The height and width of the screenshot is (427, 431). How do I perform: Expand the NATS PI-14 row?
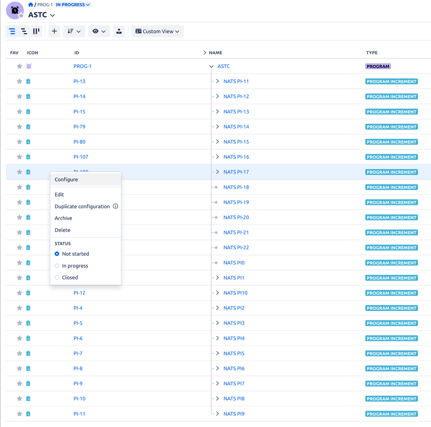tap(217, 127)
